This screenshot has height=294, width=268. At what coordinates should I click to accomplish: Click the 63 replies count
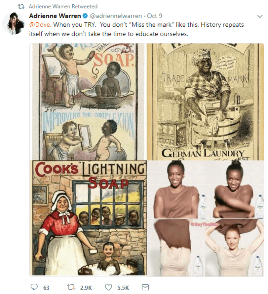pyautogui.click(x=46, y=288)
